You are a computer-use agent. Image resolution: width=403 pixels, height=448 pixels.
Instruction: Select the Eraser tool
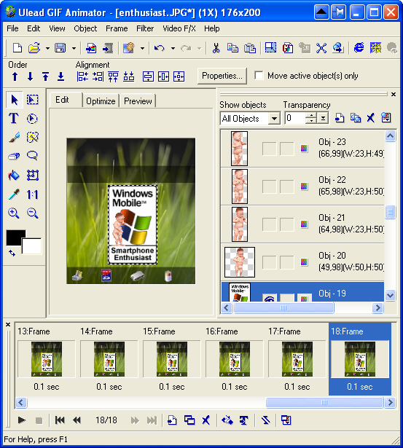(14, 157)
